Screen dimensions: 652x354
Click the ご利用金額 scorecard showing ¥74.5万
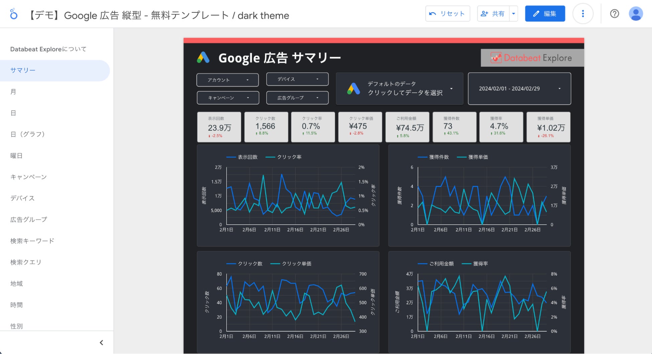tap(407, 127)
